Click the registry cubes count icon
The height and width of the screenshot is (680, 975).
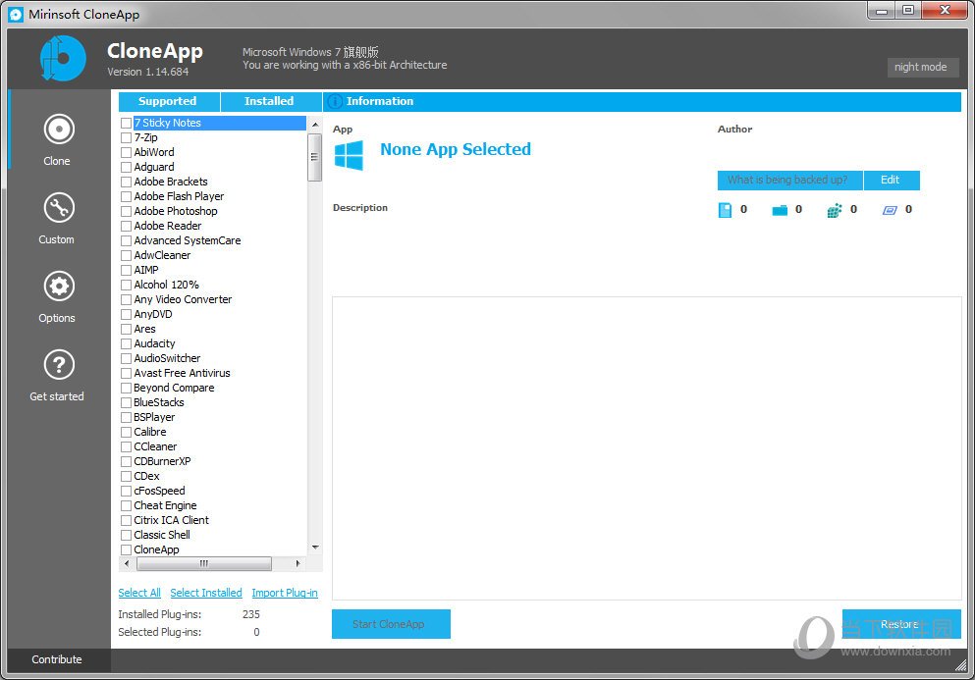click(835, 210)
